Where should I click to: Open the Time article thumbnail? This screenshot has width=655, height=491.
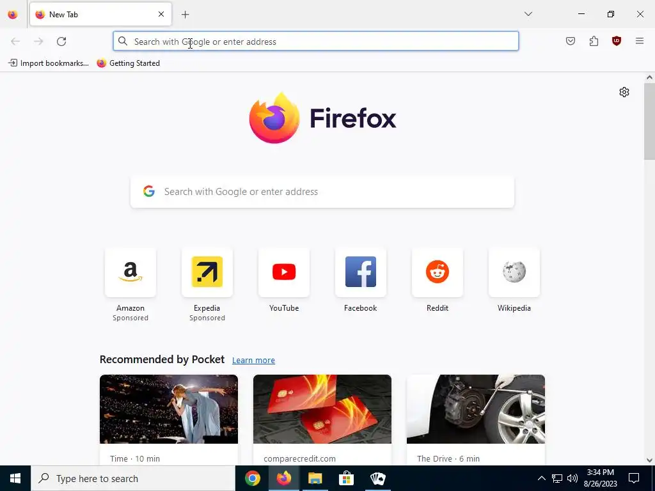click(x=169, y=409)
